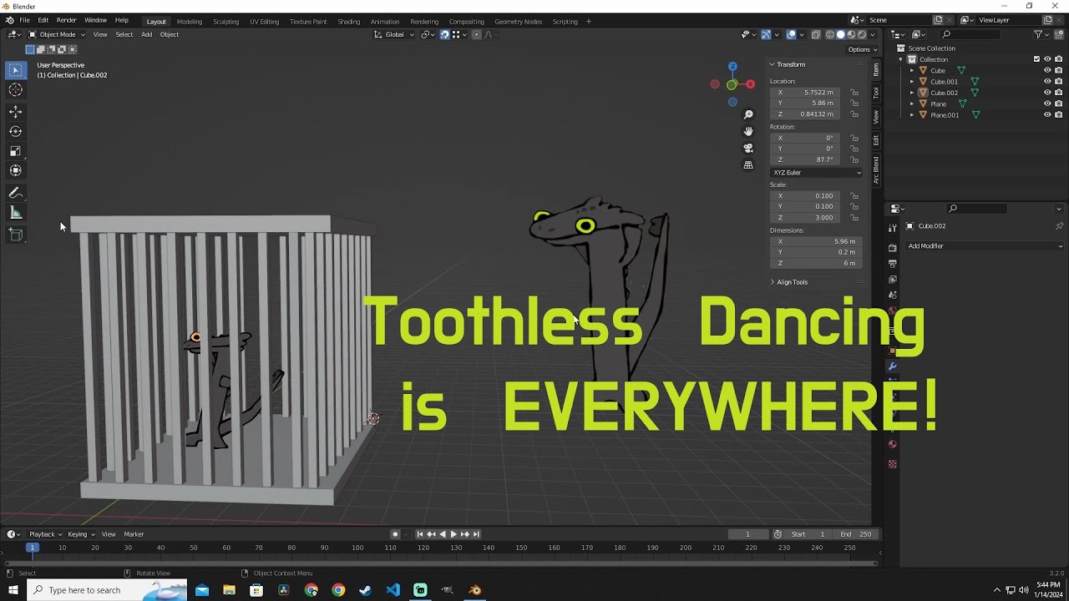Switch to the Geometry Nodes workspace tab

[x=518, y=22]
